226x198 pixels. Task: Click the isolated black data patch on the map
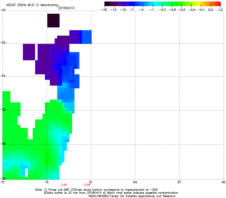tap(53, 21)
